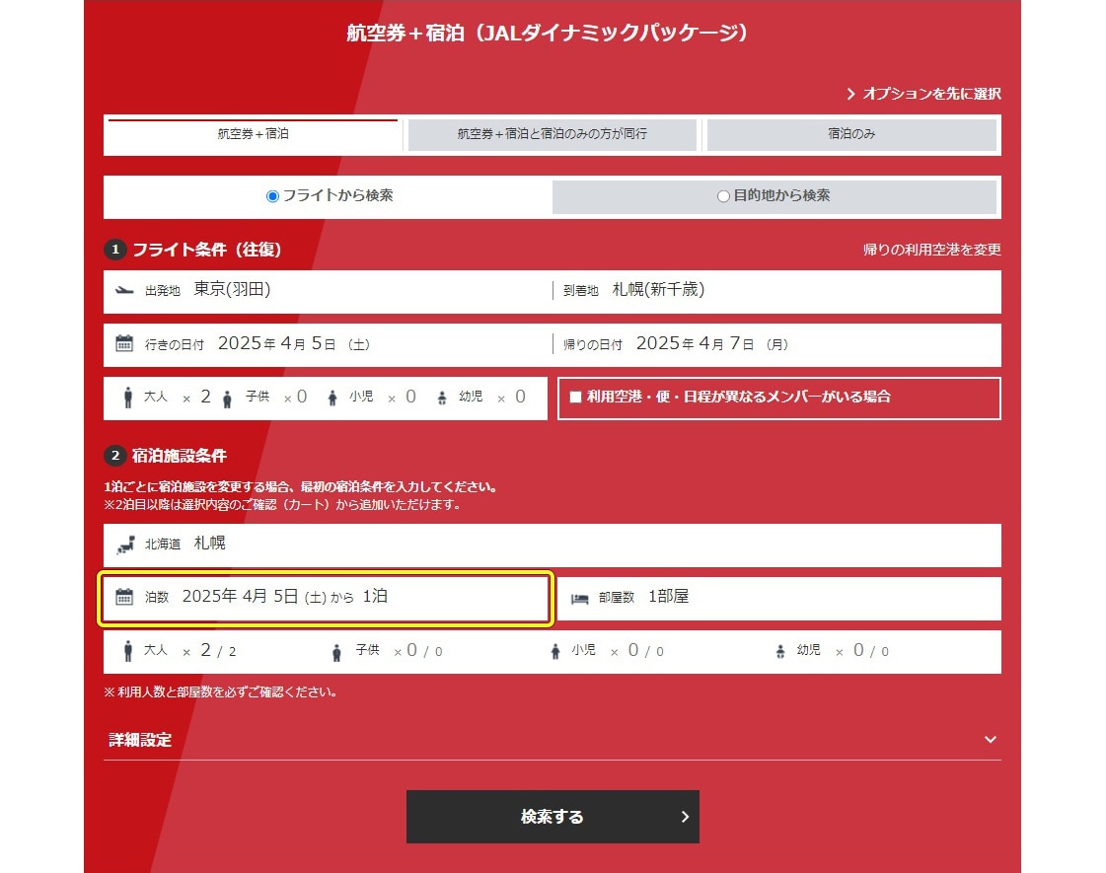
Task: Switch to the 宿泊のみ tab
Action: pos(851,134)
